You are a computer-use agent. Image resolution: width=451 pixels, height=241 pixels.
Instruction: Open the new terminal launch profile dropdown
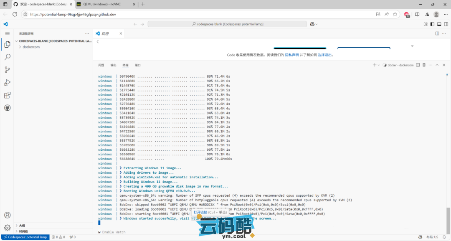(379, 65)
